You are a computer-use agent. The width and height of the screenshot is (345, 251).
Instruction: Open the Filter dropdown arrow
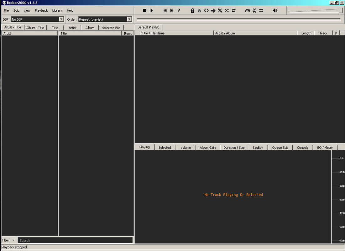point(14,240)
